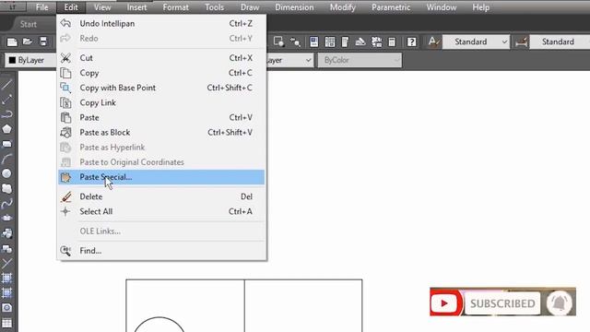Choose Undo Intellipan from Edit menu
The height and width of the screenshot is (332, 590).
tap(161, 23)
